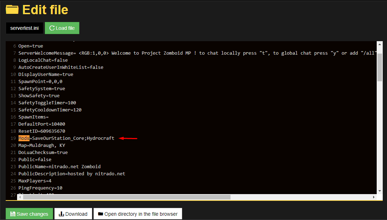This screenshot has width=387, height=220.
Task: Click the SpawnItems= line
Action: tap(33, 117)
